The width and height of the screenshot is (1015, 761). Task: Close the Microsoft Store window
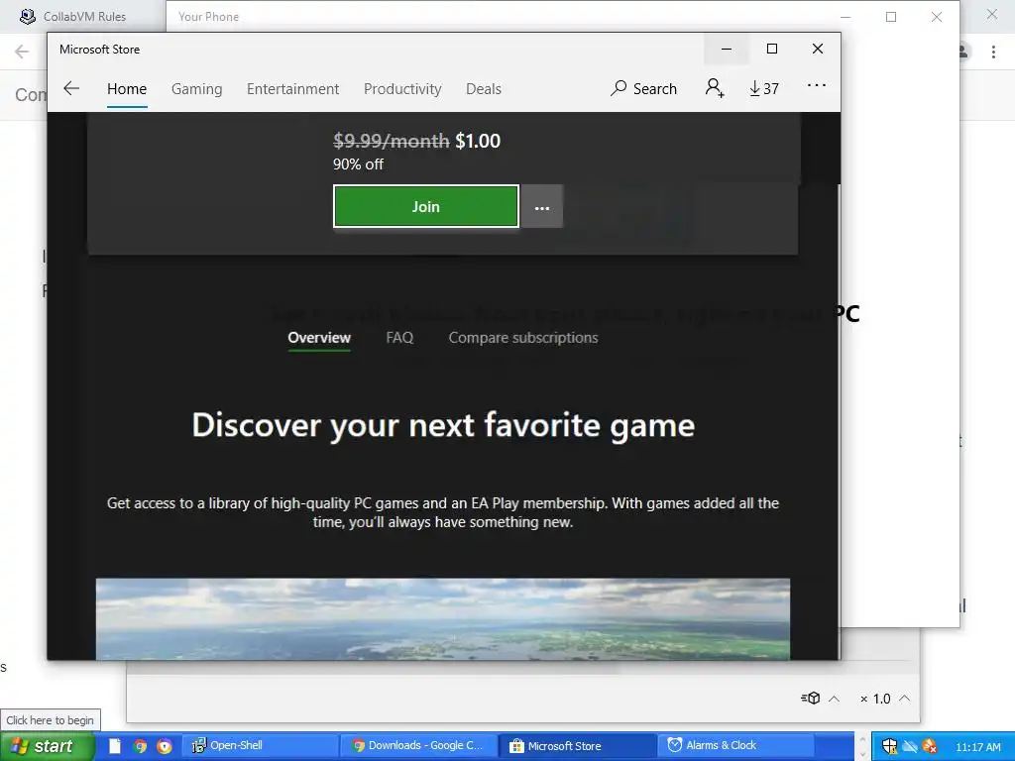click(818, 50)
